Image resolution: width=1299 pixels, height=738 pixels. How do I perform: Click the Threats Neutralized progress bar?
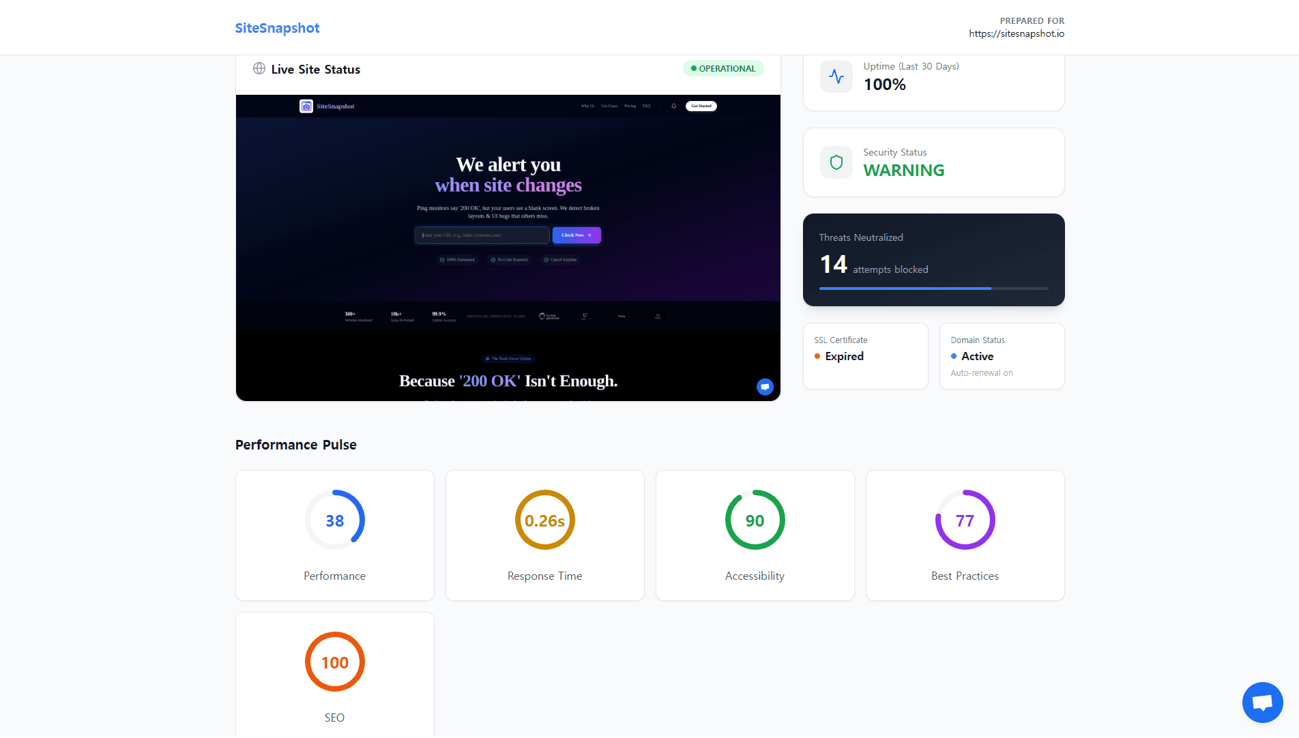[933, 289]
